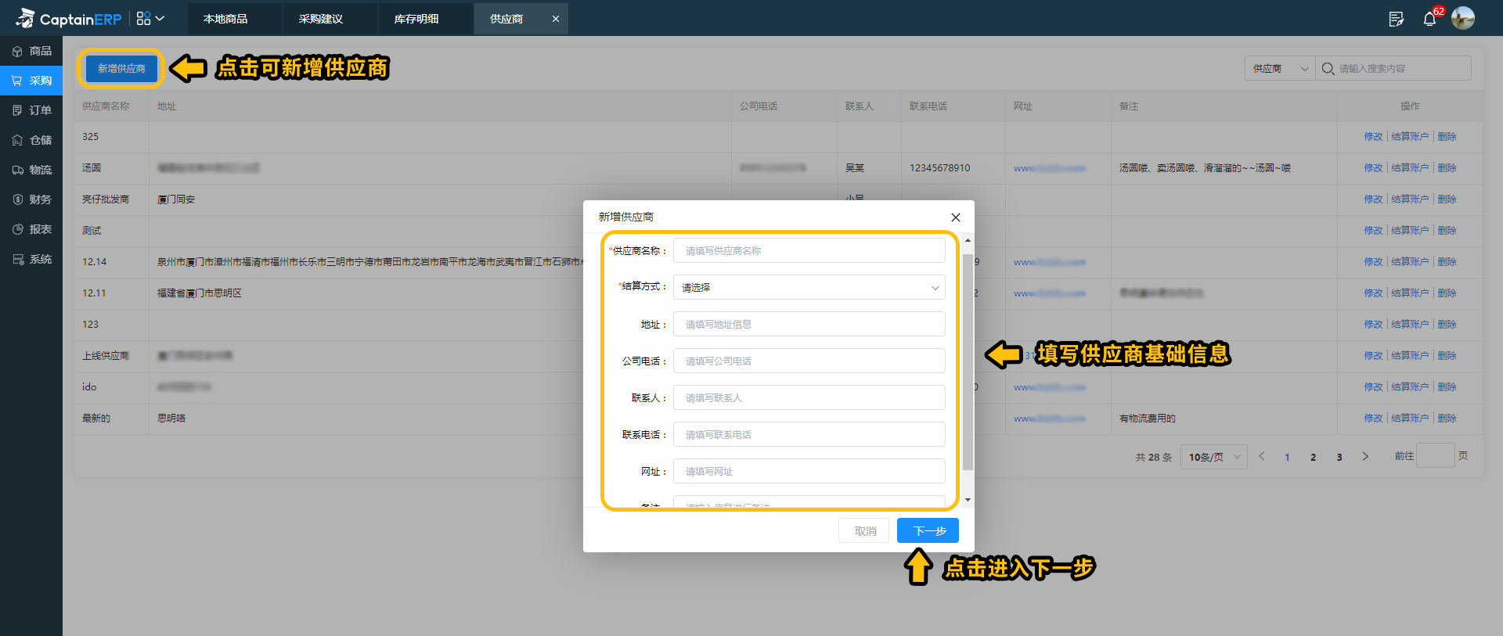Open 订单 in the sidebar

coord(31,110)
